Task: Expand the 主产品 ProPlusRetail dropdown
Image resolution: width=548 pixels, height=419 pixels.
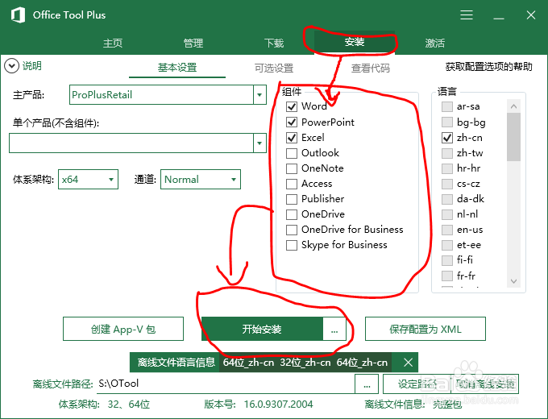Action: click(x=259, y=95)
